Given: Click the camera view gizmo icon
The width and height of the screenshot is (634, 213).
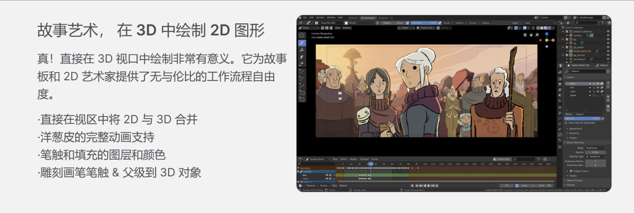Looking at the screenshot, I should [x=525, y=35].
